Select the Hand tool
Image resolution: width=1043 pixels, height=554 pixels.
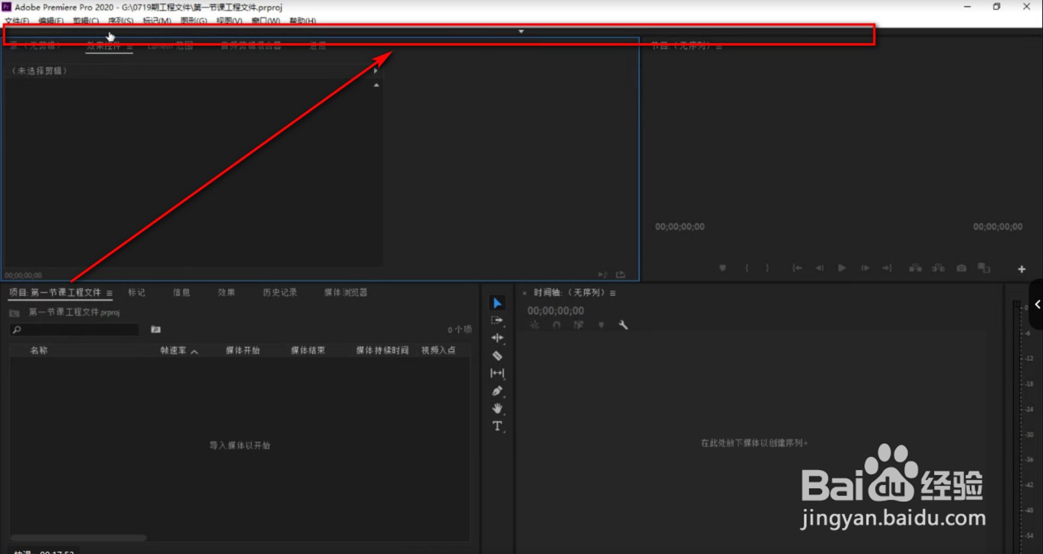(497, 409)
